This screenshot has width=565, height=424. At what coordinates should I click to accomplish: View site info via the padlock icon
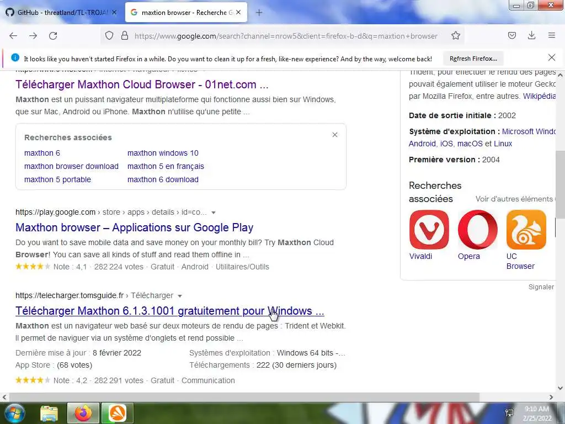(125, 36)
